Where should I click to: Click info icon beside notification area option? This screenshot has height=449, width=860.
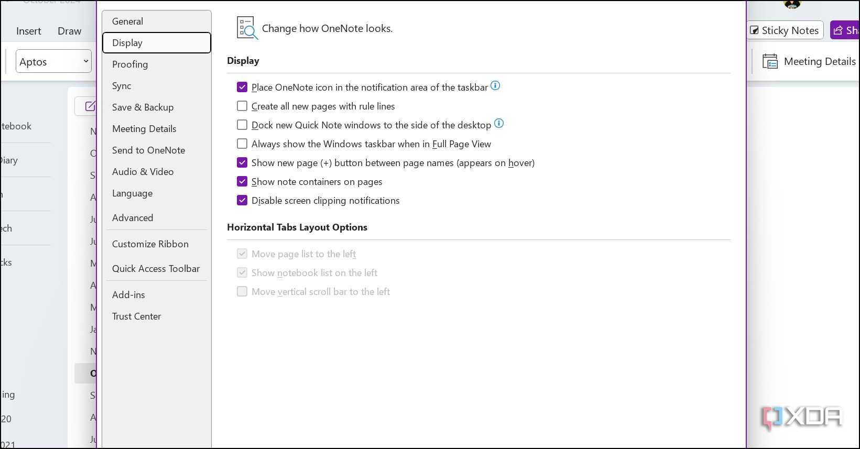[x=495, y=86]
